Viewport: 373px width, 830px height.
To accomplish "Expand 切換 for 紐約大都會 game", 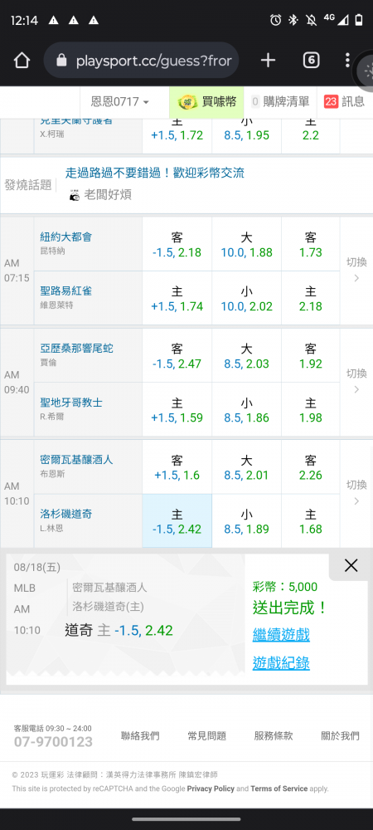I will (x=356, y=270).
